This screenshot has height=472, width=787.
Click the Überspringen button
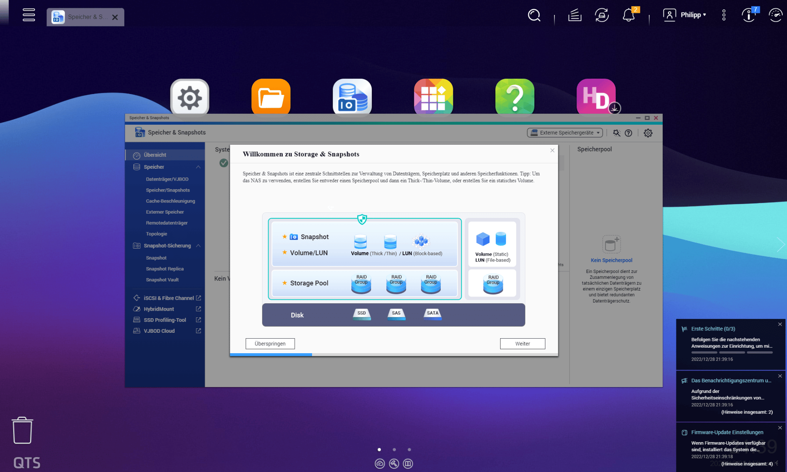coord(270,344)
